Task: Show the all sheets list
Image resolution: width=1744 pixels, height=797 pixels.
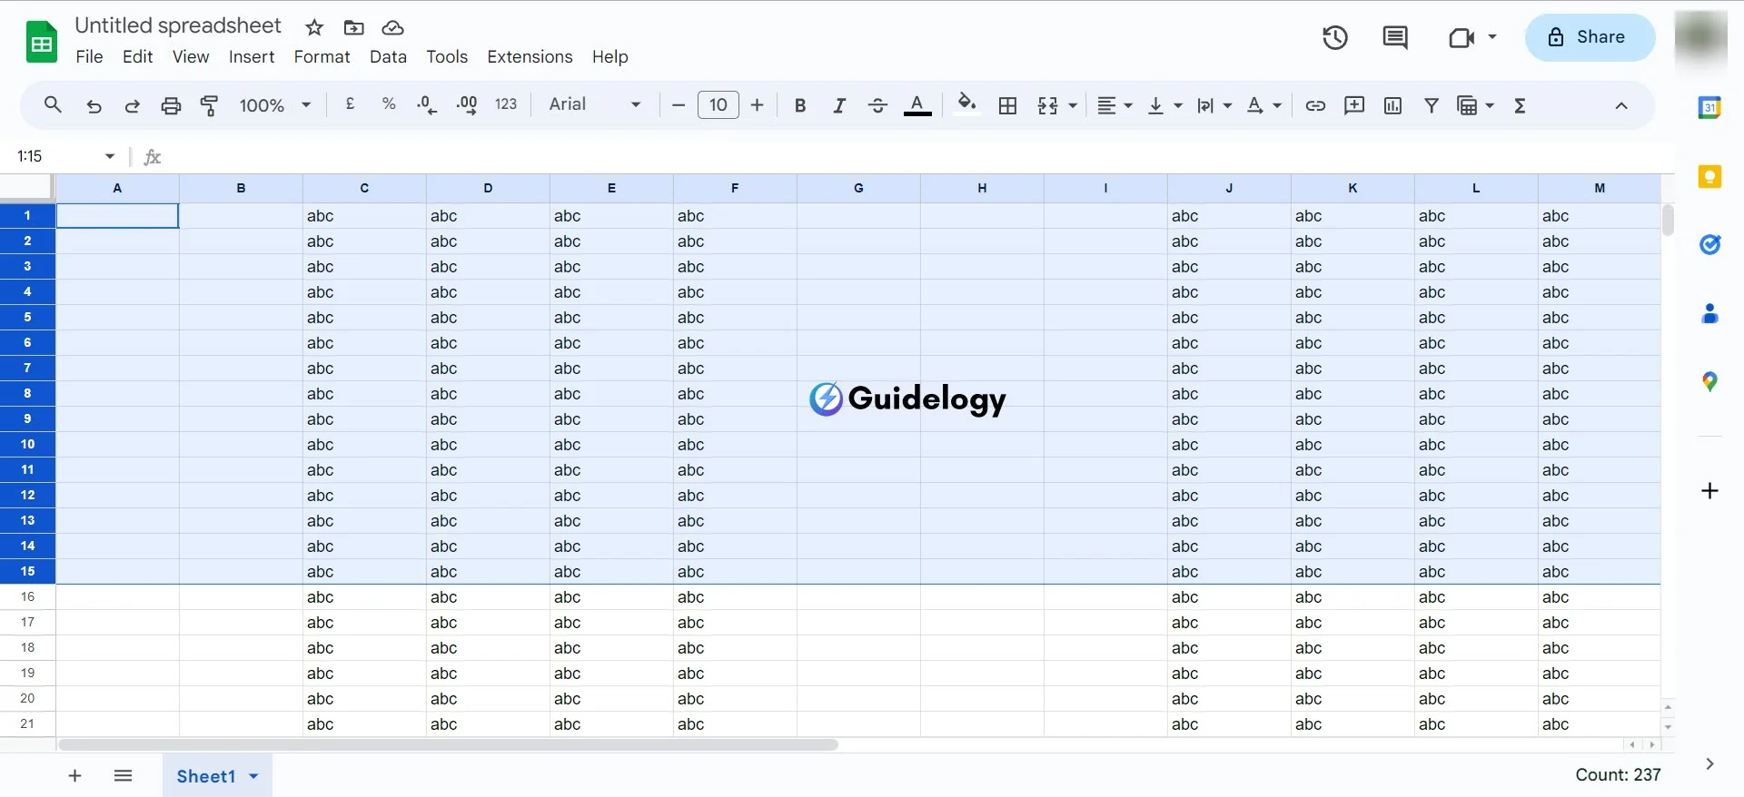Action: [x=124, y=775]
